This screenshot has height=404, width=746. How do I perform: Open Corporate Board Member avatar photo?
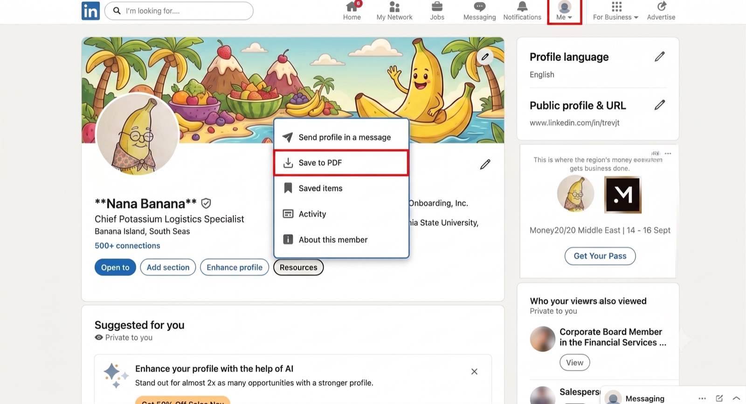click(x=542, y=339)
